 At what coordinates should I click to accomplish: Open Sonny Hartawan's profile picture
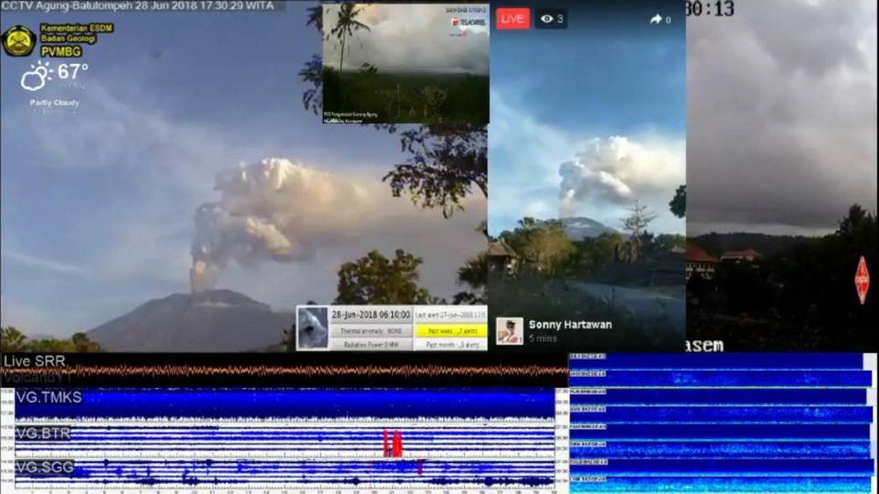pos(509,331)
